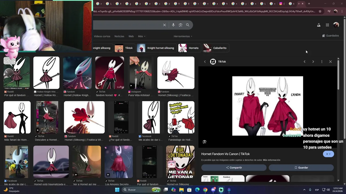Open the Más información link
Screen dimensions: 346x194
271,160
